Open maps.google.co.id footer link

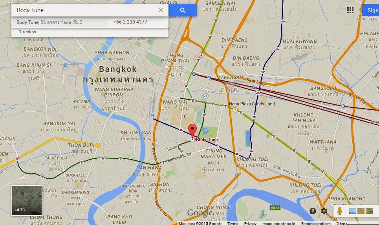point(279,223)
